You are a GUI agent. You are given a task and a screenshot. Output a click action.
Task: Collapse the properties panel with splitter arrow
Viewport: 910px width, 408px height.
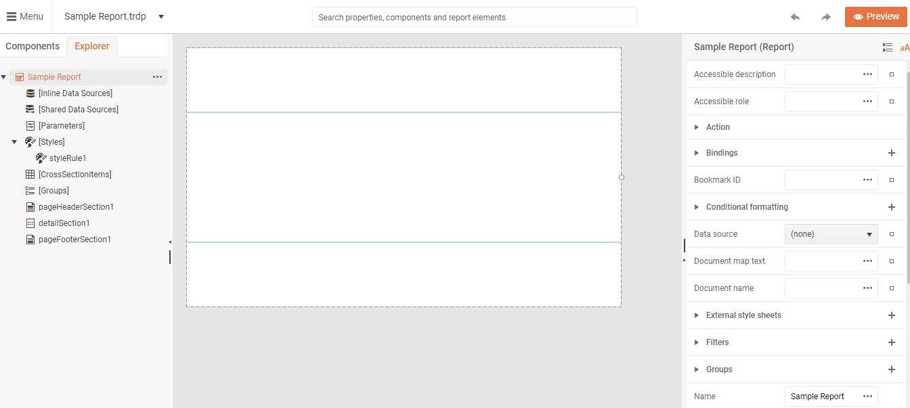685,260
